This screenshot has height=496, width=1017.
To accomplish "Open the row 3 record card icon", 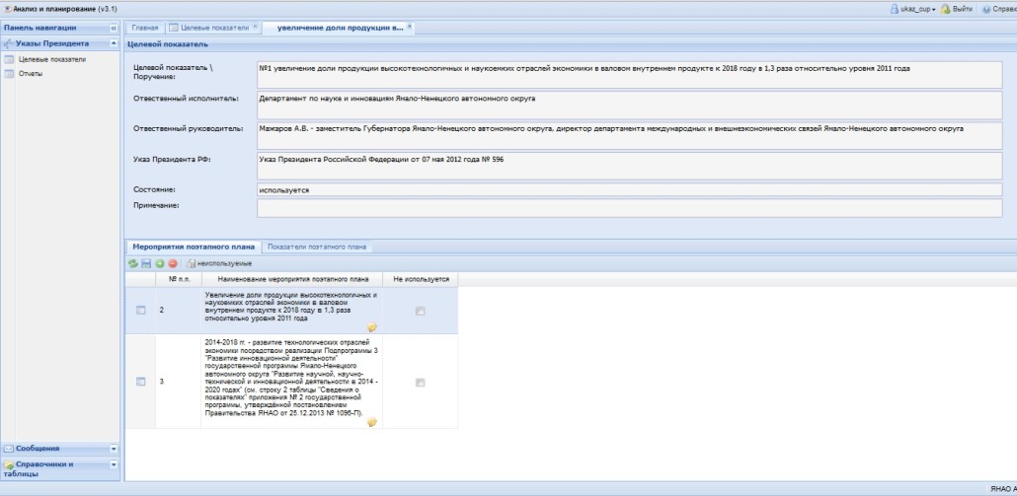I will click(141, 382).
